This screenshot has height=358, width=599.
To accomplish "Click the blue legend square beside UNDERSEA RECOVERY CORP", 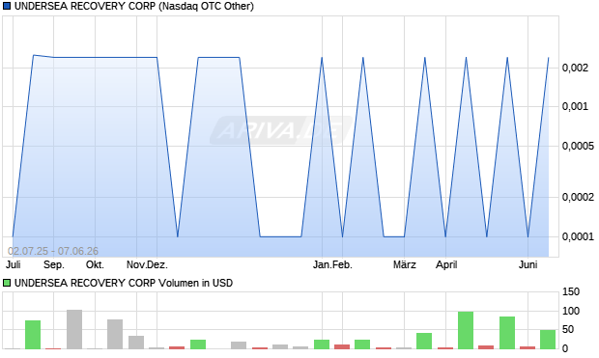I will click(x=7, y=6).
